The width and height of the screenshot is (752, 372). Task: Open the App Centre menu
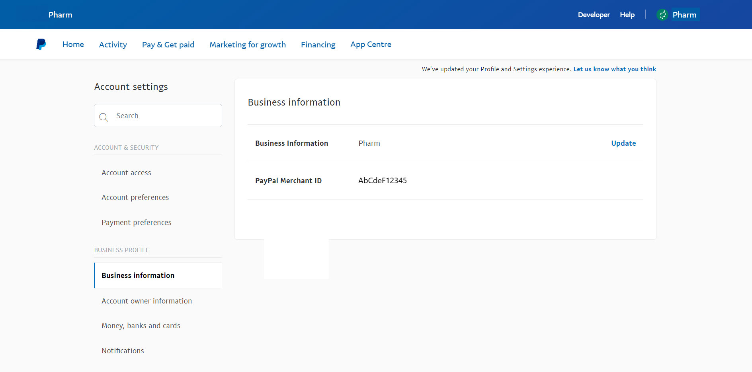(x=371, y=44)
